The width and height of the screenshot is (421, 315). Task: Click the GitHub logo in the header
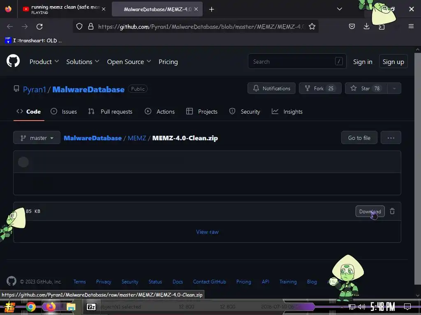13,61
